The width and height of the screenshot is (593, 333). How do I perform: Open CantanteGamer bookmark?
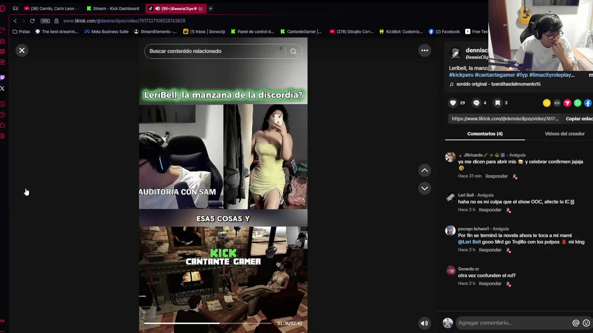(301, 31)
